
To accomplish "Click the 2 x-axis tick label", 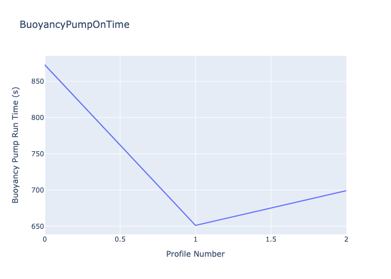I will [x=346, y=239].
